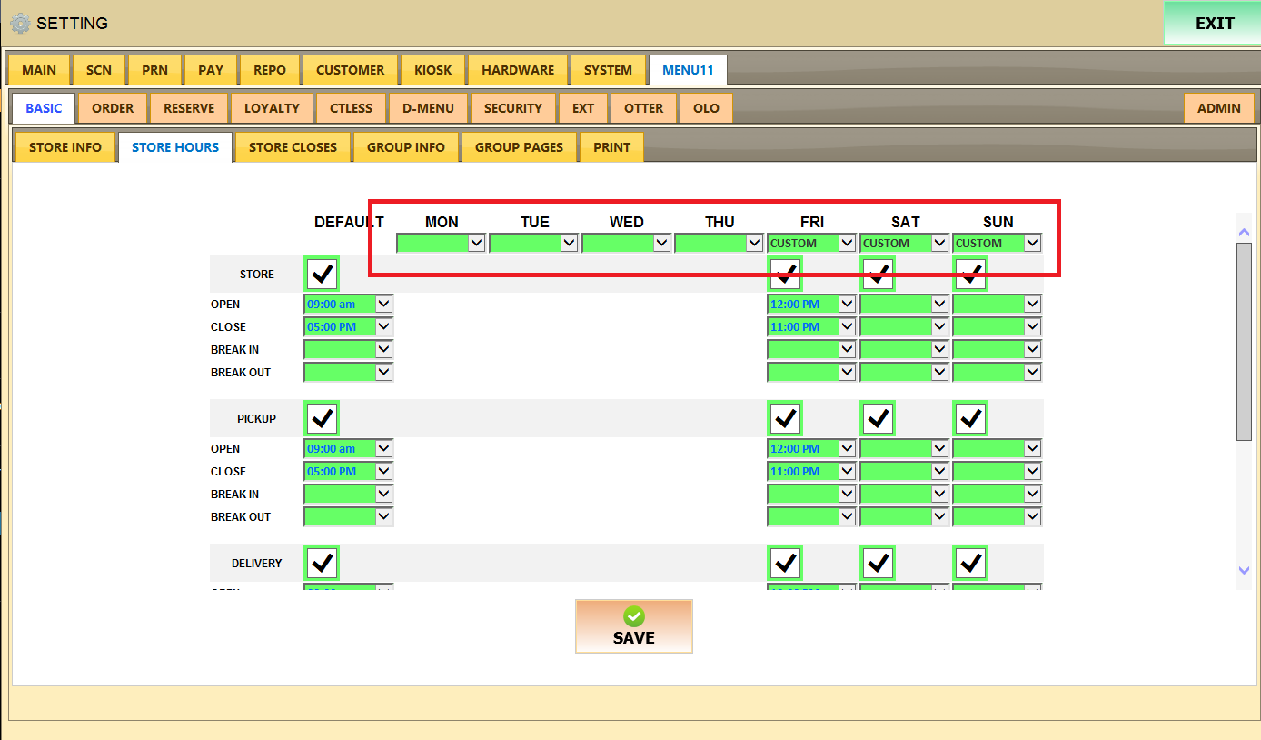
Task: Select the SYSTEM tab
Action: pyautogui.click(x=608, y=70)
